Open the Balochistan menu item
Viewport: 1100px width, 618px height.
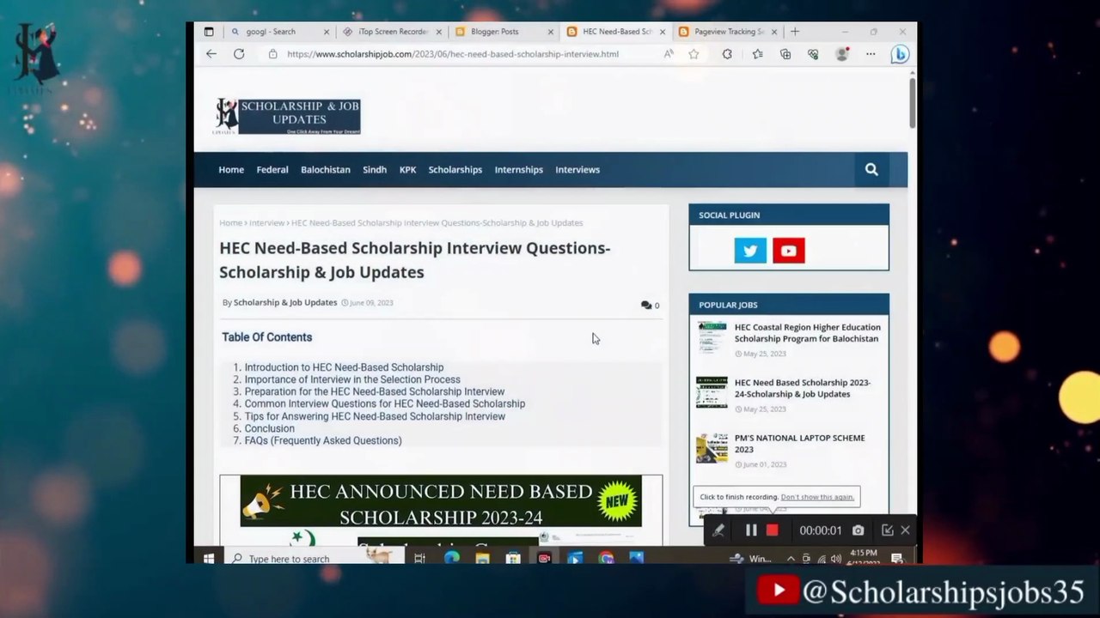(x=326, y=170)
